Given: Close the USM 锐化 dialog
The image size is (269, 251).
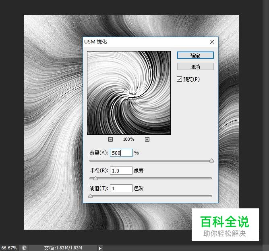Looking at the screenshot, I should point(212,42).
